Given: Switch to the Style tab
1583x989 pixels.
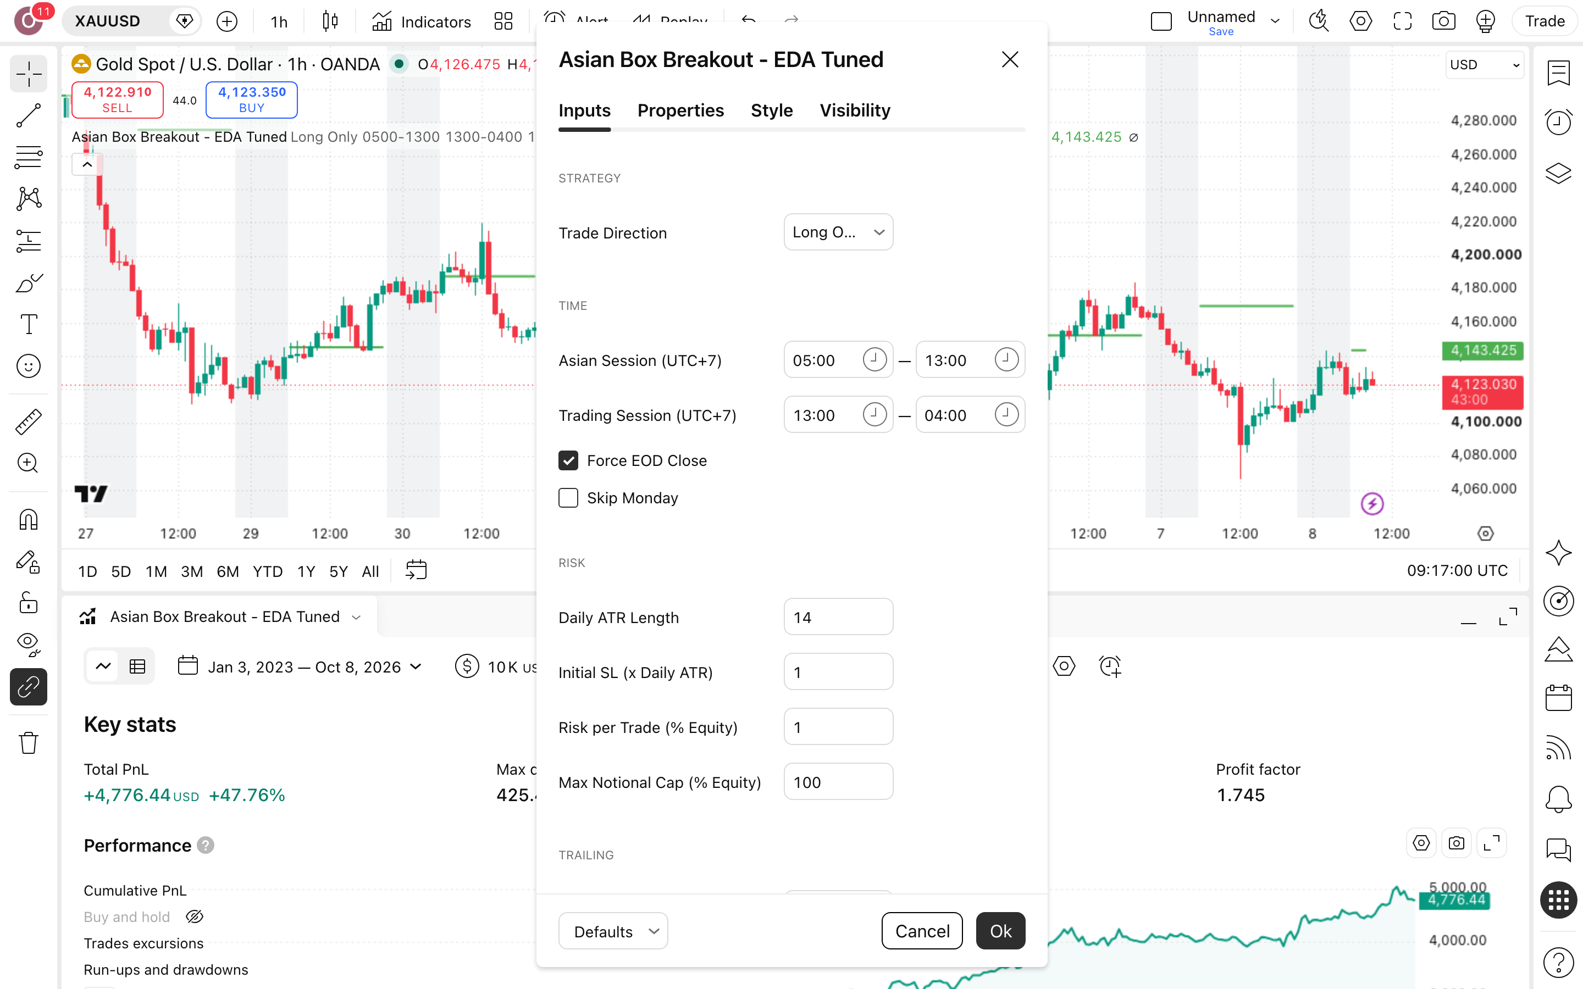Looking at the screenshot, I should coord(771,110).
